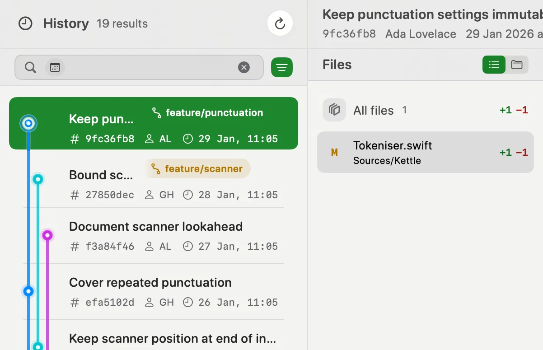Click the refresh history button
Image resolution: width=543 pixels, height=350 pixels.
[280, 23]
